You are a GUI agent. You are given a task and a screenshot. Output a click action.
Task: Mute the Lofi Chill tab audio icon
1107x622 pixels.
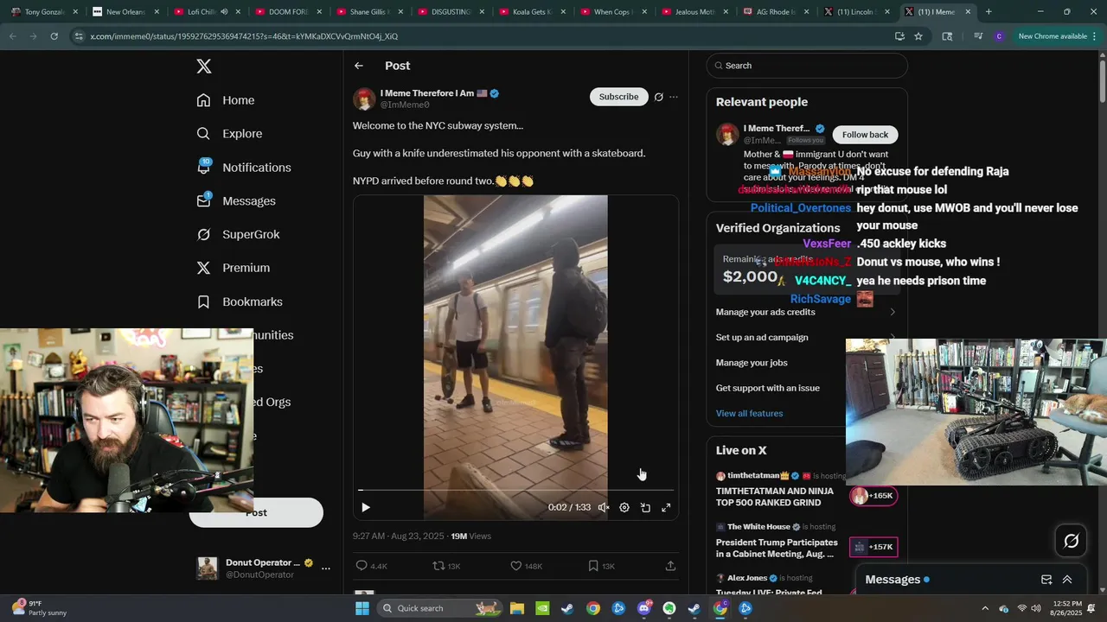point(224,12)
